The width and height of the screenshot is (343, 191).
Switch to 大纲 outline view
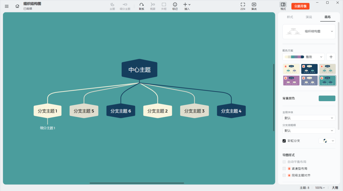point(335,188)
